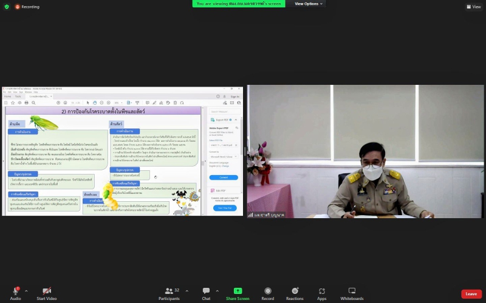Change layout with View button
This screenshot has width=486, height=303.
point(474,7)
